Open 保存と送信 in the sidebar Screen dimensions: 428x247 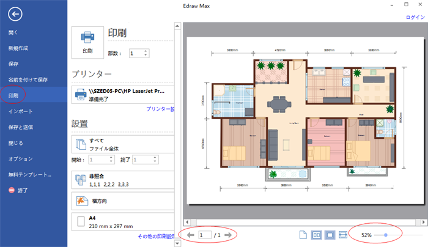20,127
